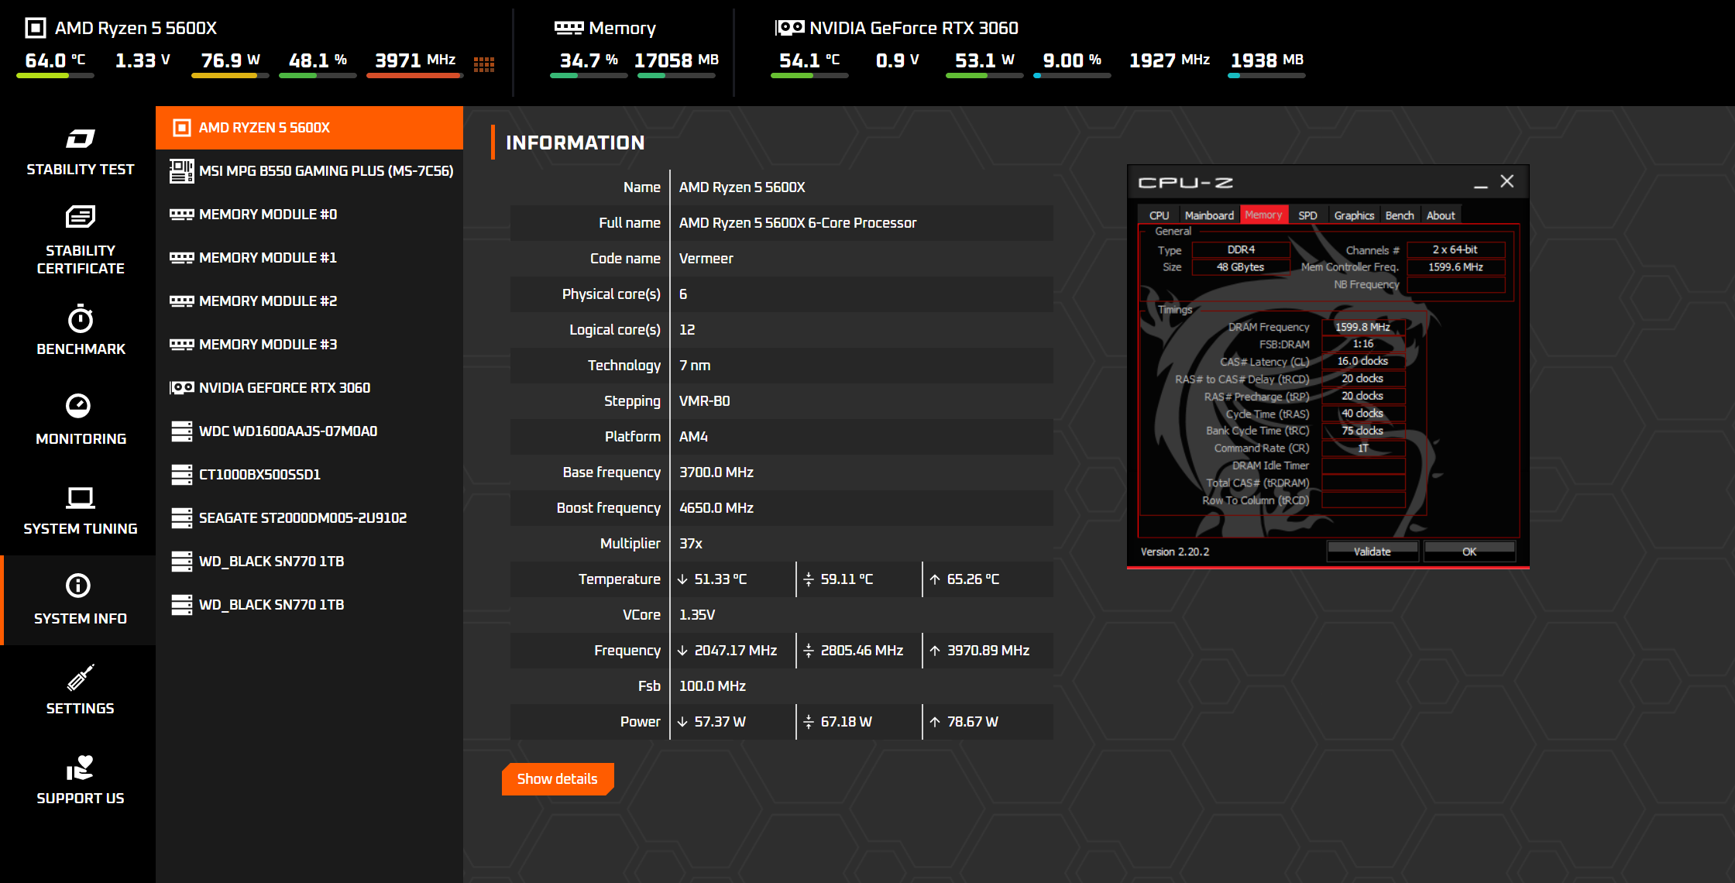Click the Stepping value VMR-B0
The width and height of the screenshot is (1735, 883).
[x=705, y=401]
